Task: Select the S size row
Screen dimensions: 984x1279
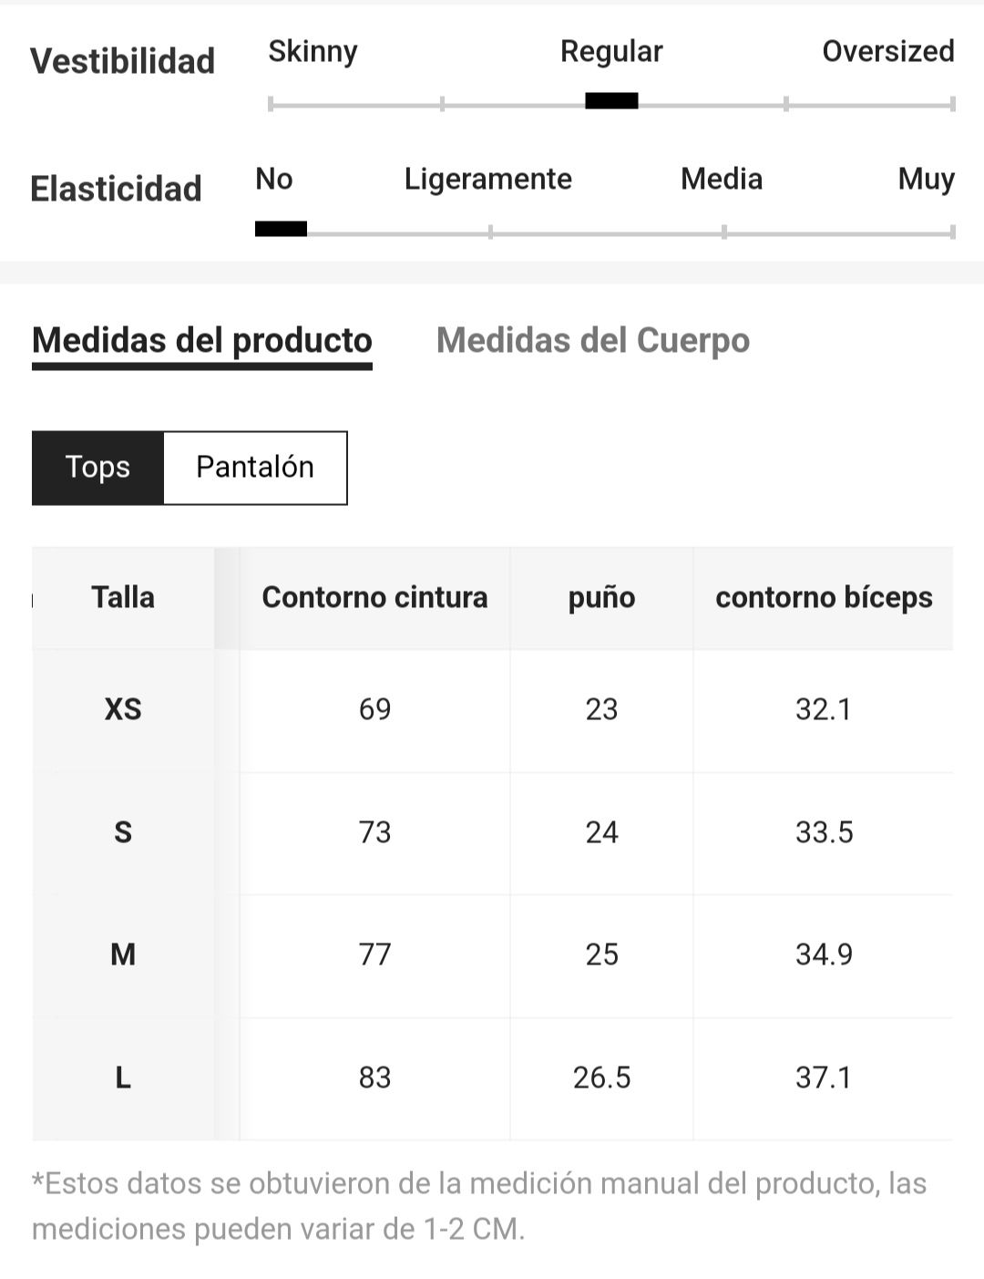Action: tap(492, 833)
